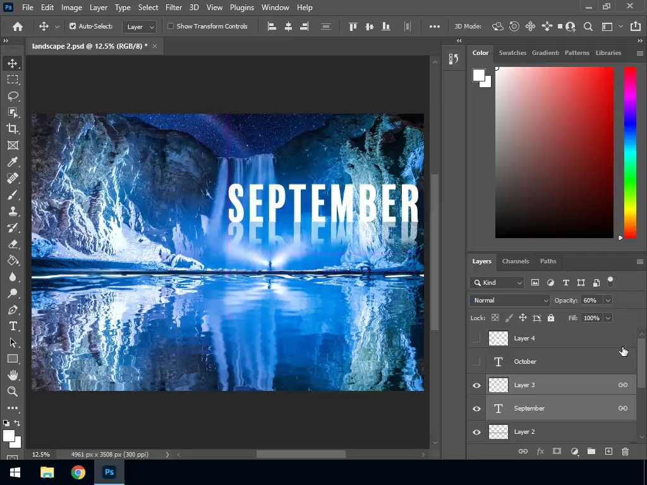
Task: Click the more options ellipsis in options bar
Action: (435, 27)
